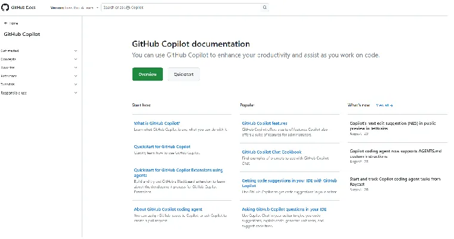
Task: Click the Quickstart button
Action: [184, 74]
